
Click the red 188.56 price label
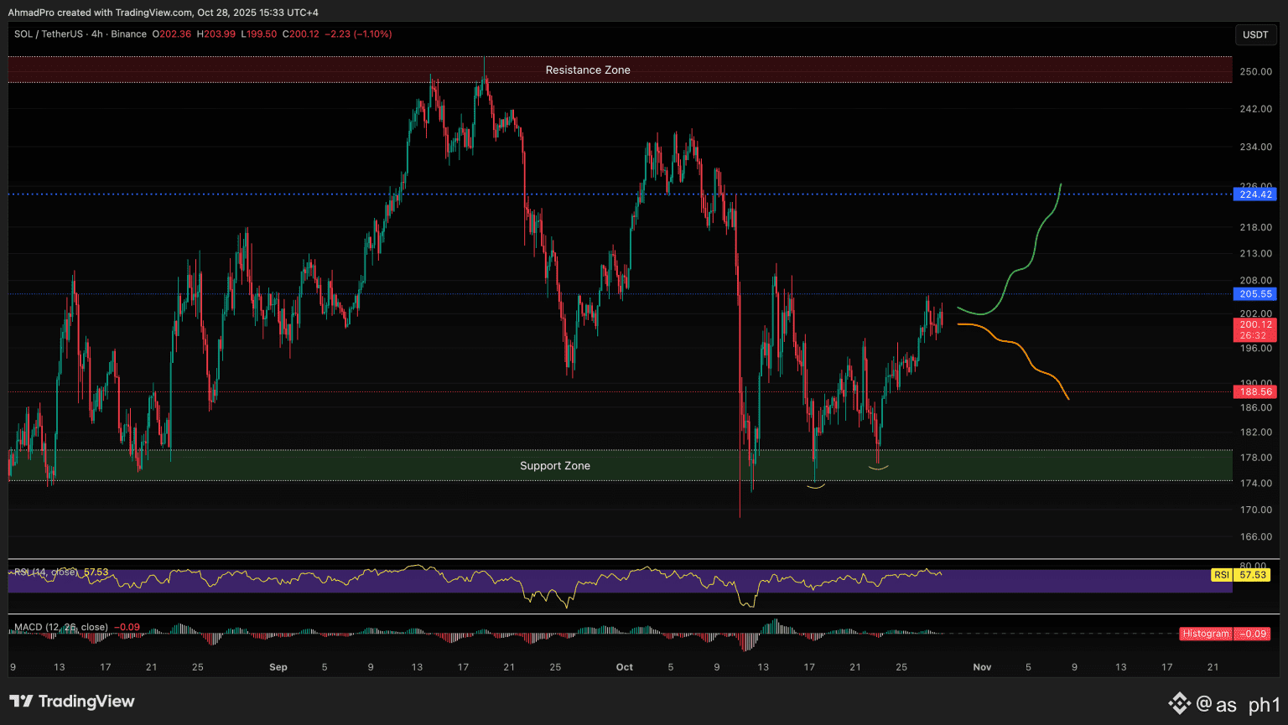coord(1254,391)
